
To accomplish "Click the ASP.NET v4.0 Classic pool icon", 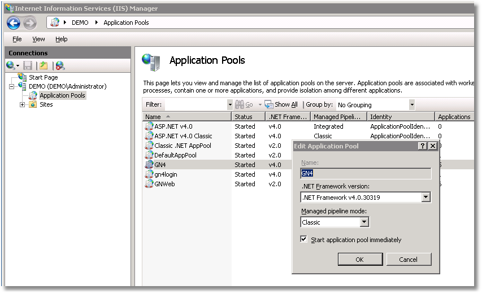I will coord(149,135).
